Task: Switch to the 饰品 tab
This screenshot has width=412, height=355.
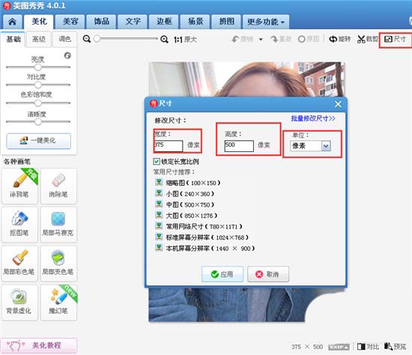Action: (x=101, y=22)
